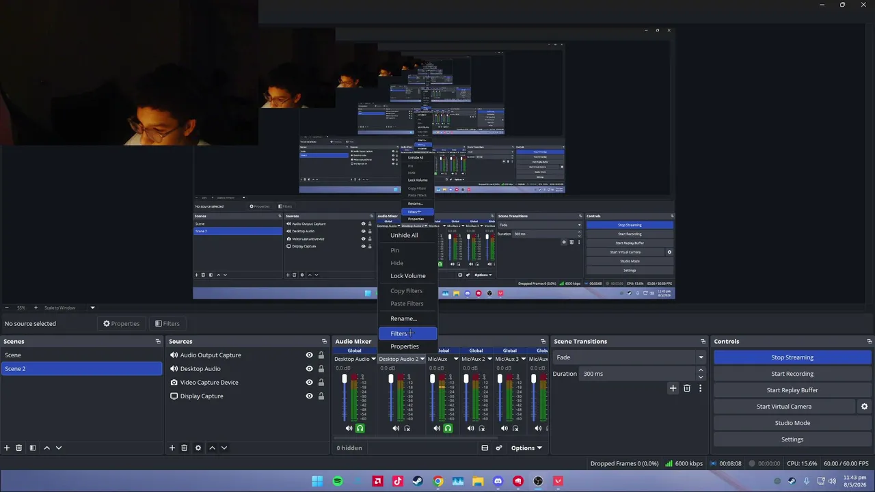Delete source using the Sources trash icon
Image resolution: width=875 pixels, height=492 pixels.
(x=184, y=448)
